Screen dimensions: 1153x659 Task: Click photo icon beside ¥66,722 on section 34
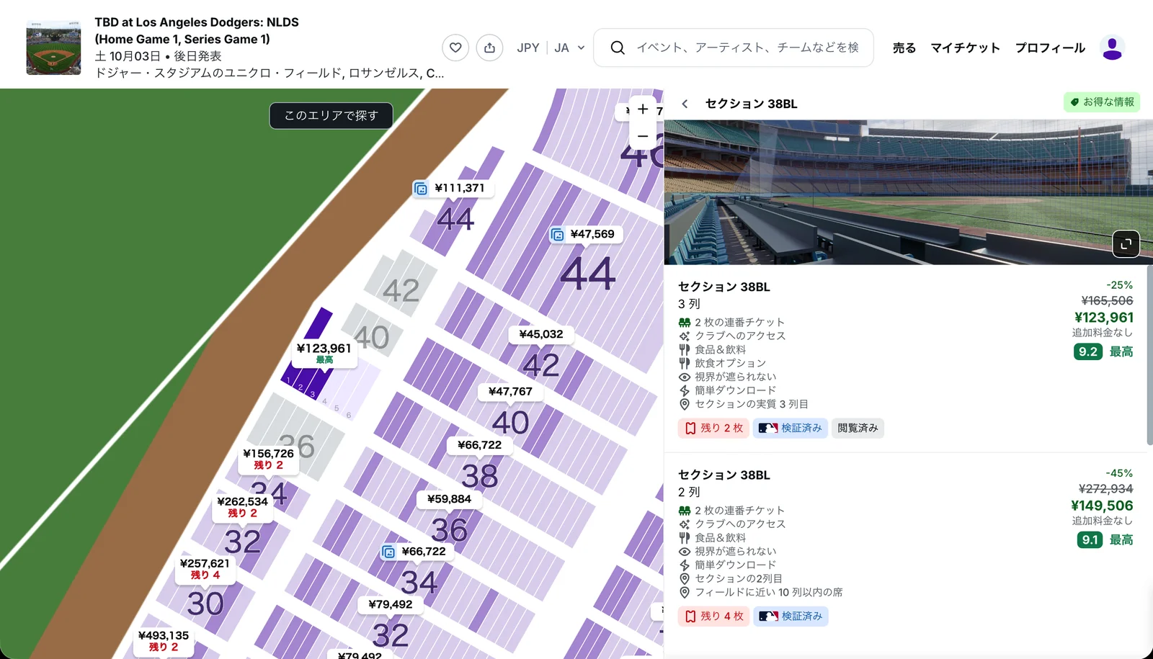click(x=388, y=552)
